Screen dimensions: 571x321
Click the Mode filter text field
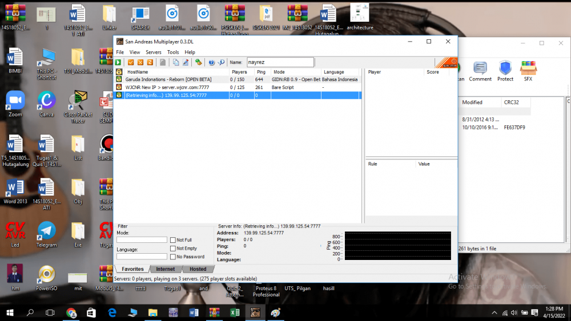[x=142, y=240]
